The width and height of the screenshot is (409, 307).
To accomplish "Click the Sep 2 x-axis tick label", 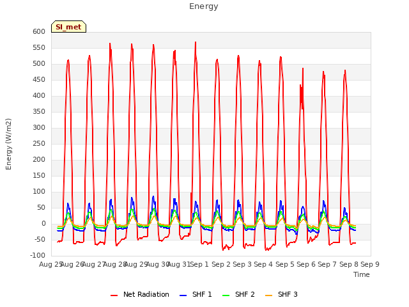I will point(221,264).
